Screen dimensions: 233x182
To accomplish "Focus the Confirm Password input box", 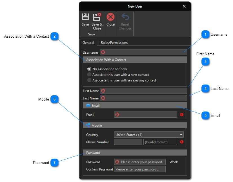I will [140, 169].
